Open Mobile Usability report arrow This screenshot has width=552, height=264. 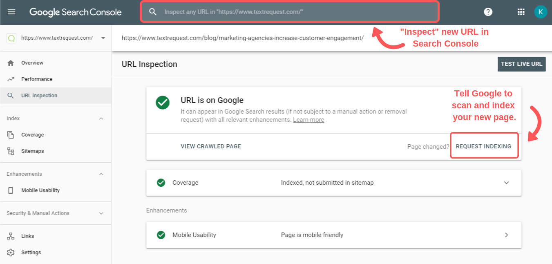click(506, 235)
